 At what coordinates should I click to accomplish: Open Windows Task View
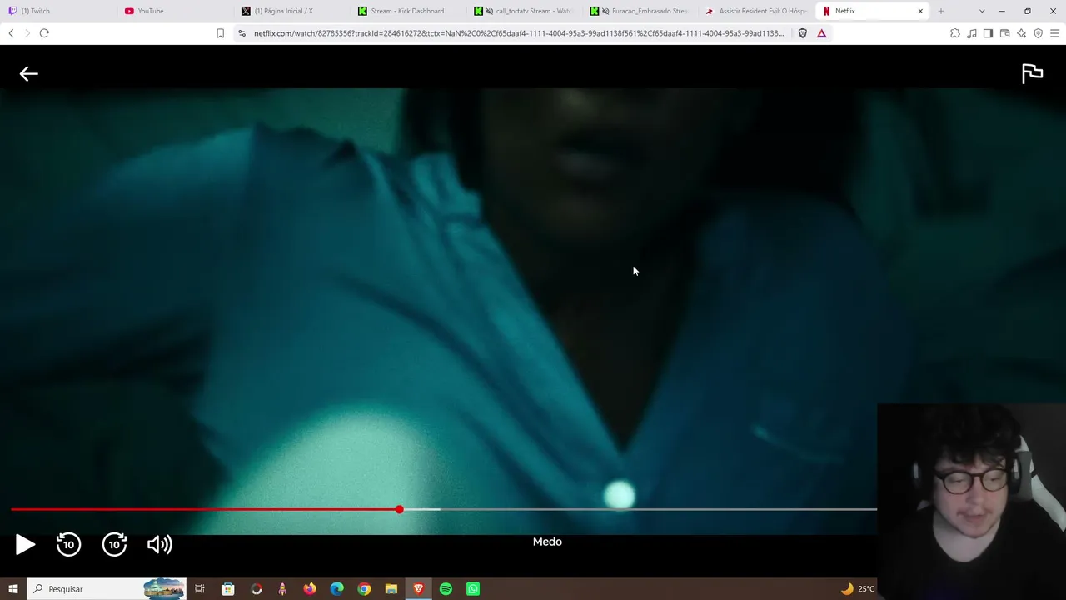click(200, 589)
